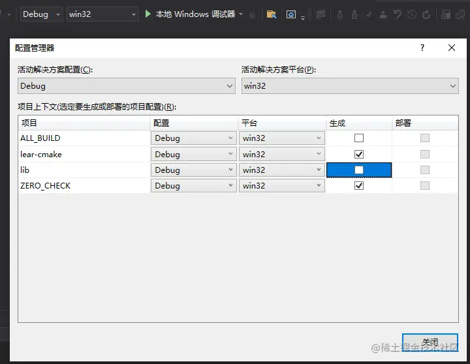Open ZERO_CHECK configuration Debug dropdown

click(194, 185)
